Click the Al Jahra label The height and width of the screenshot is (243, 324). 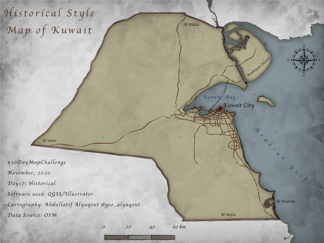(x=190, y=112)
